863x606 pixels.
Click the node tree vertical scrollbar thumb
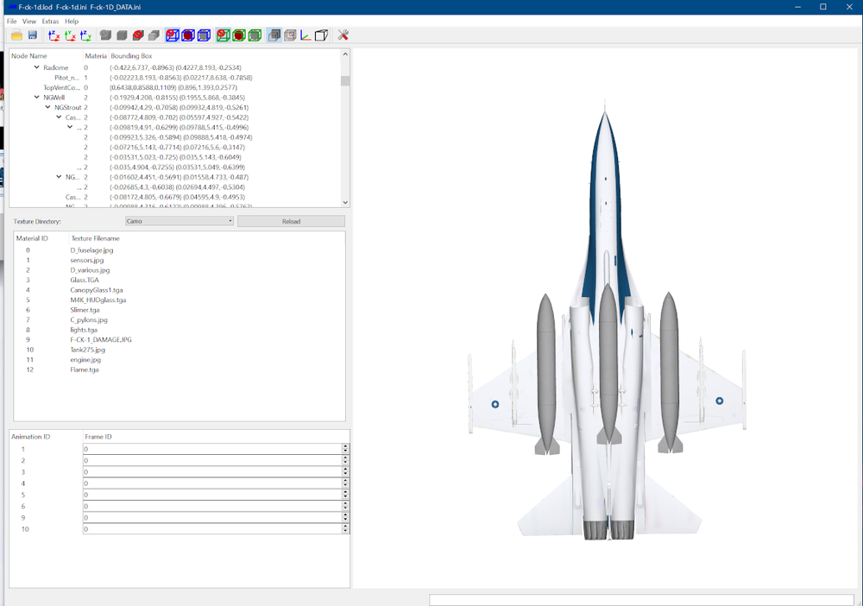click(345, 81)
